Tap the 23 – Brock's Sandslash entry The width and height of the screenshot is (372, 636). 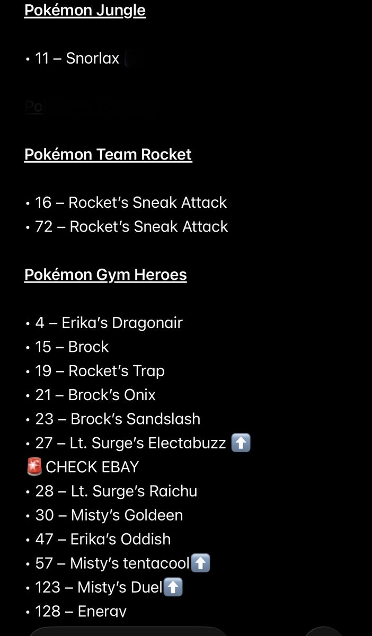pyautogui.click(x=118, y=419)
